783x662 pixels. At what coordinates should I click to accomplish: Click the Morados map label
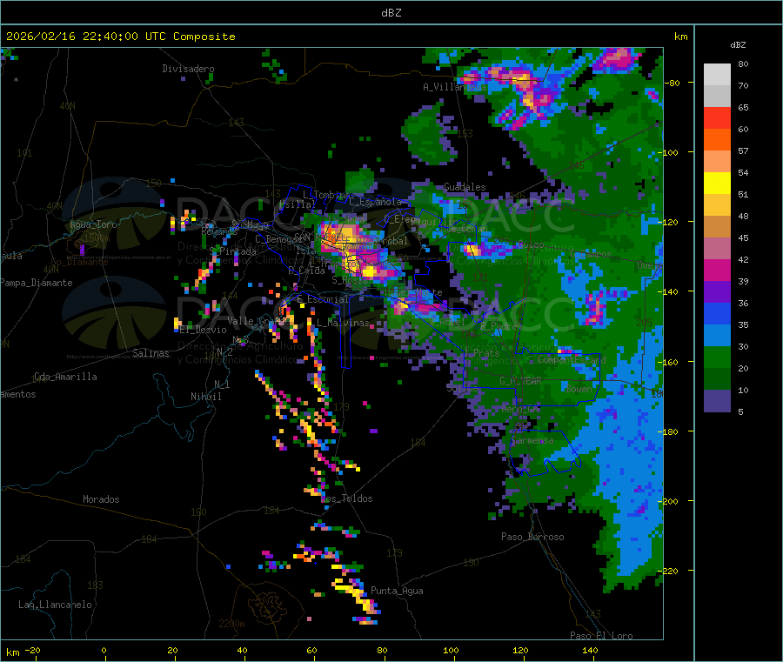(x=101, y=499)
